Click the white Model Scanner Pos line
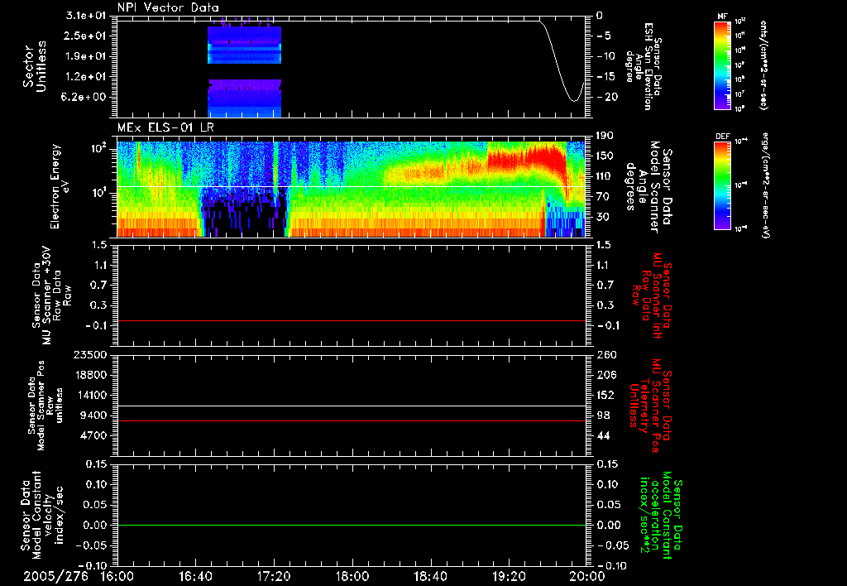Screen dimensions: 847x586 [351, 406]
